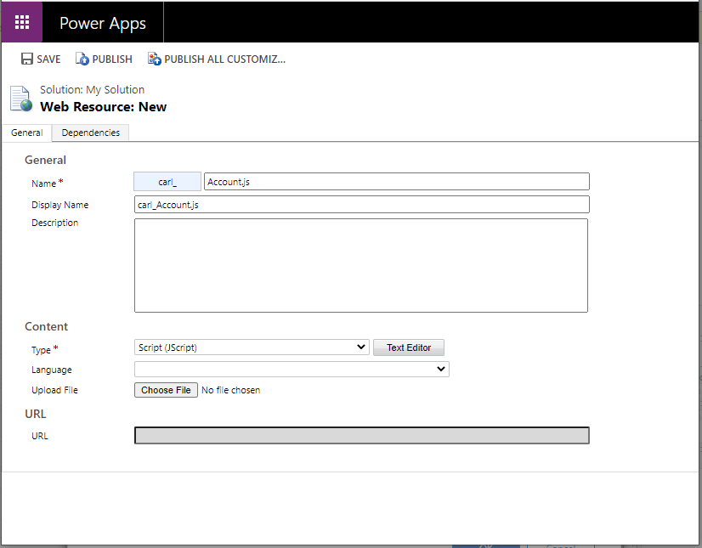This screenshot has width=702, height=548.
Task: Click the Description text area
Action: [x=361, y=263]
